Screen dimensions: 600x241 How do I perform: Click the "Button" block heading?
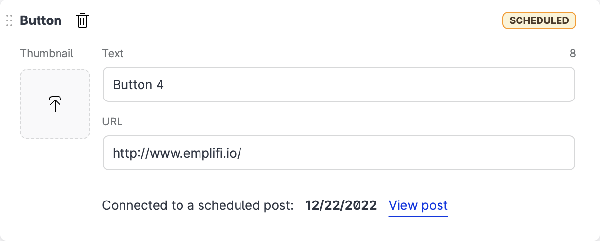click(40, 20)
